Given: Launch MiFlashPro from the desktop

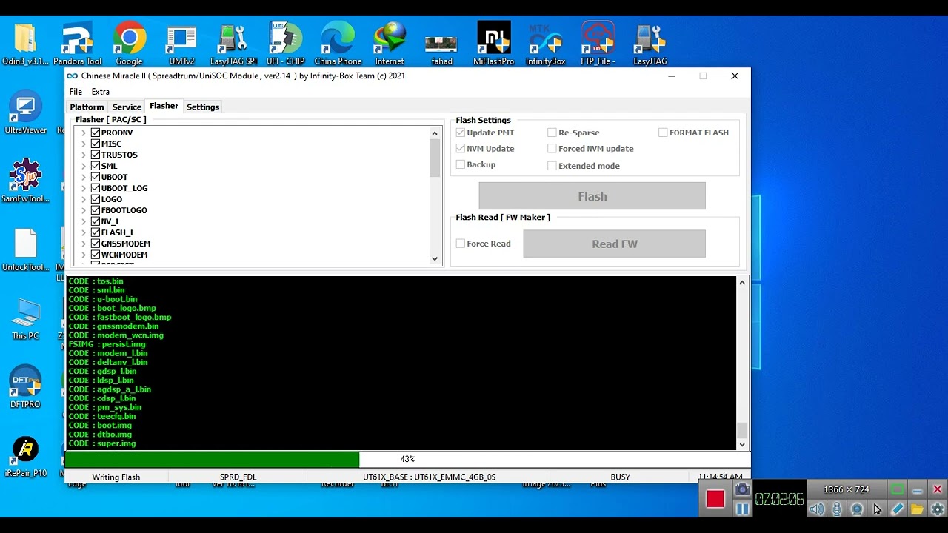Looking at the screenshot, I should [x=493, y=44].
